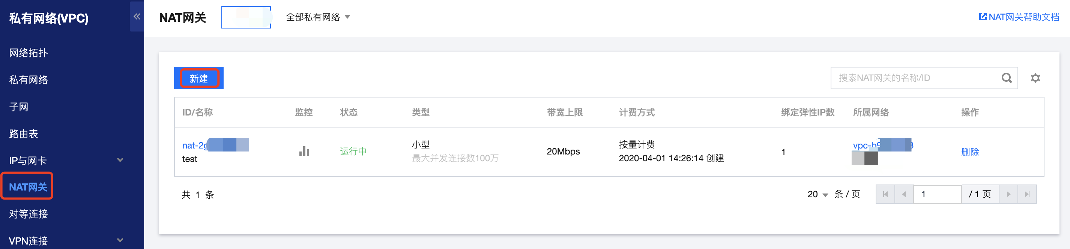Collapse the sidebar with double-chevron icon
The width and height of the screenshot is (1070, 249).
tap(137, 16)
